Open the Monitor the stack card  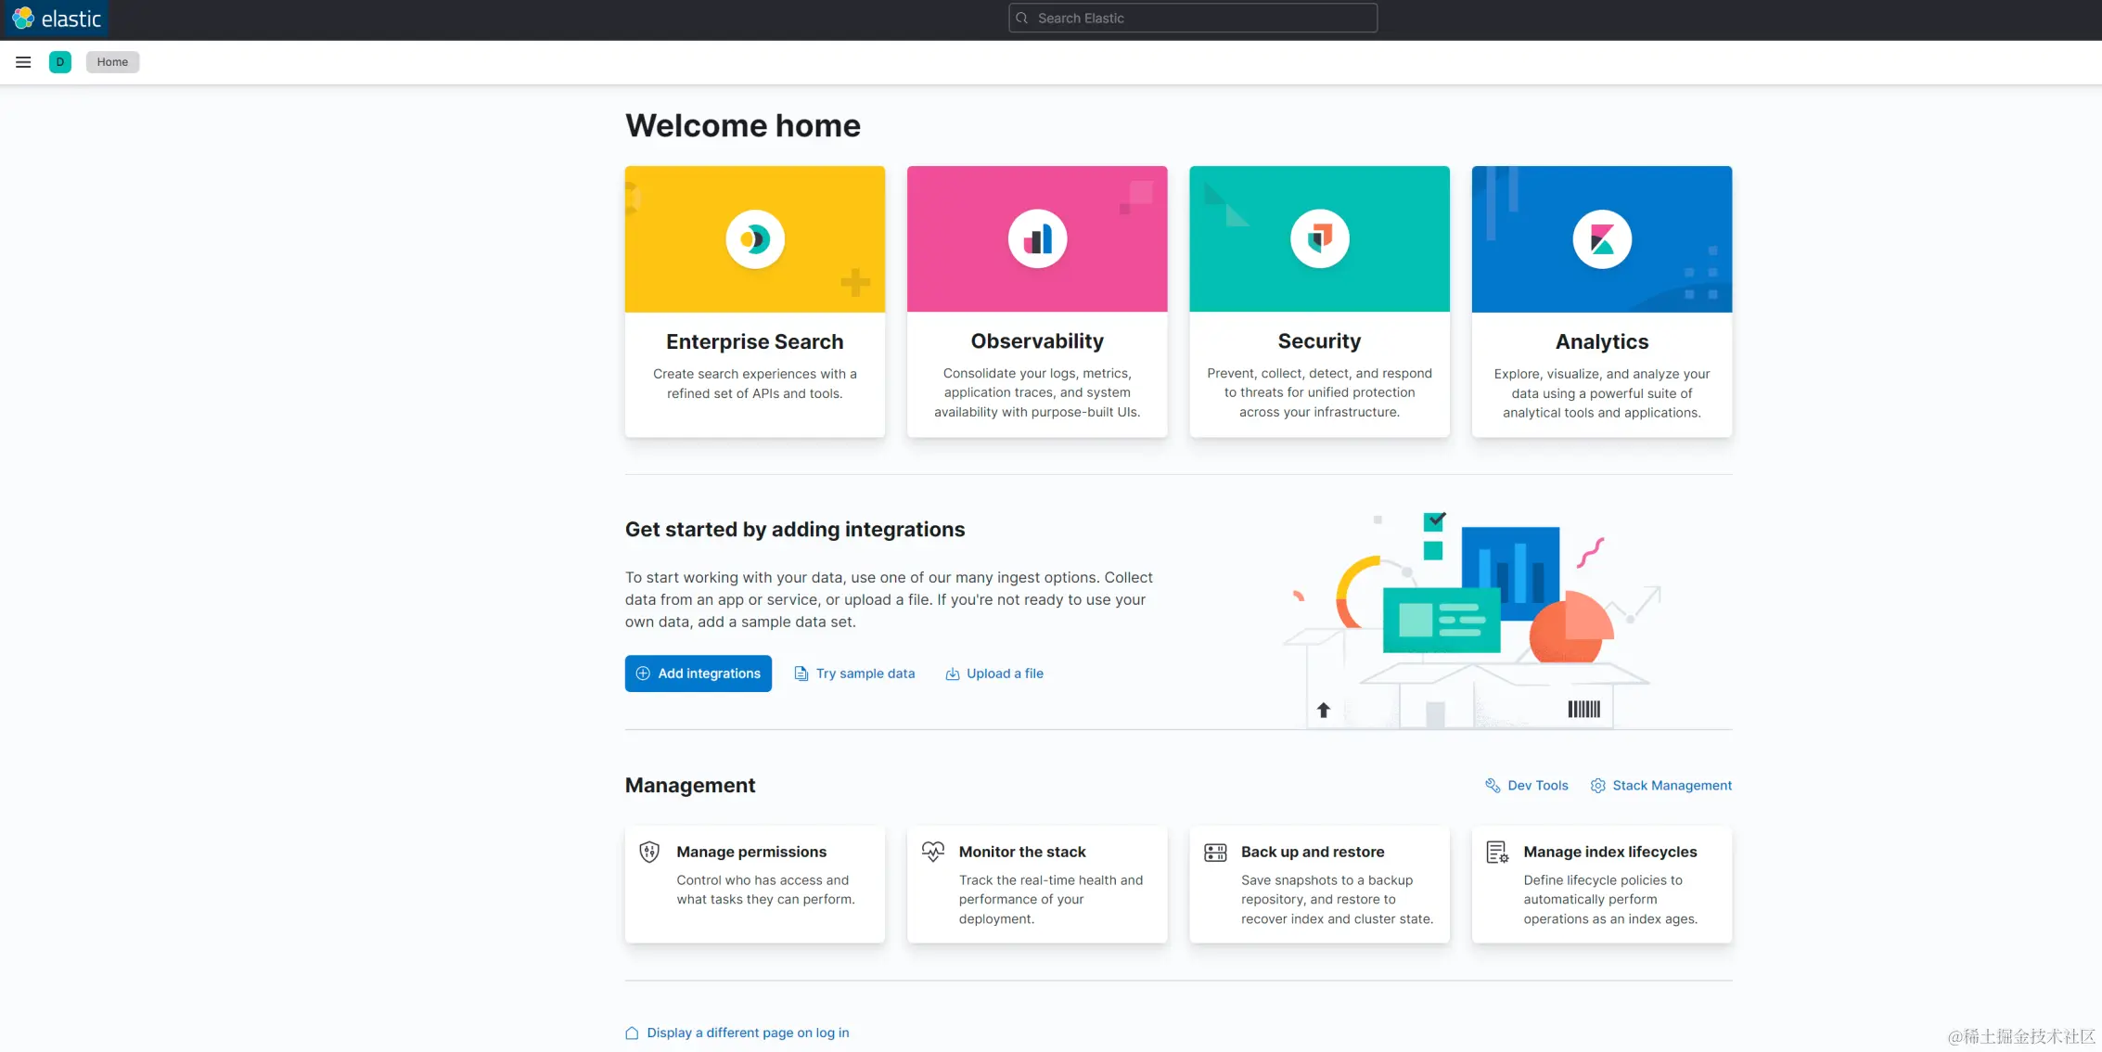1037,885
